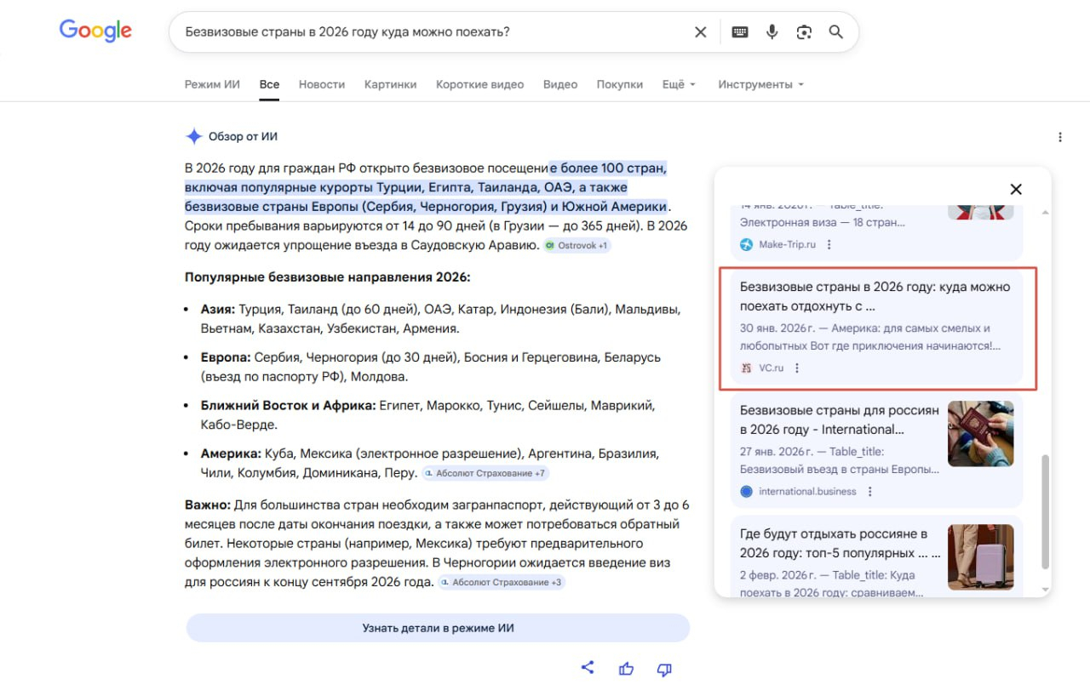Viewport: 1090px width, 696px height.
Task: Give thumbs up to AI overview
Action: pyautogui.click(x=627, y=669)
